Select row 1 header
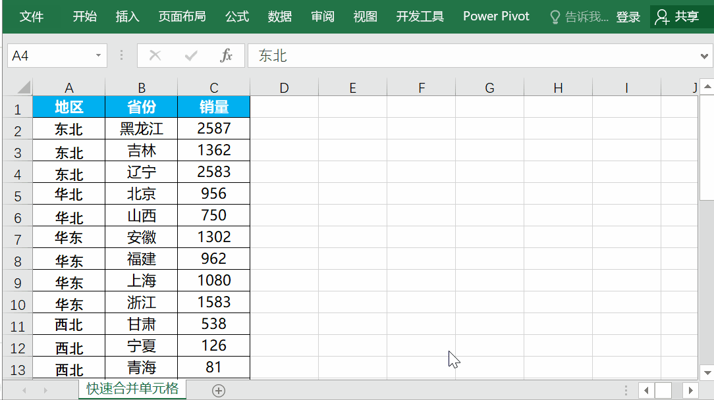714x400 pixels. pyautogui.click(x=17, y=107)
